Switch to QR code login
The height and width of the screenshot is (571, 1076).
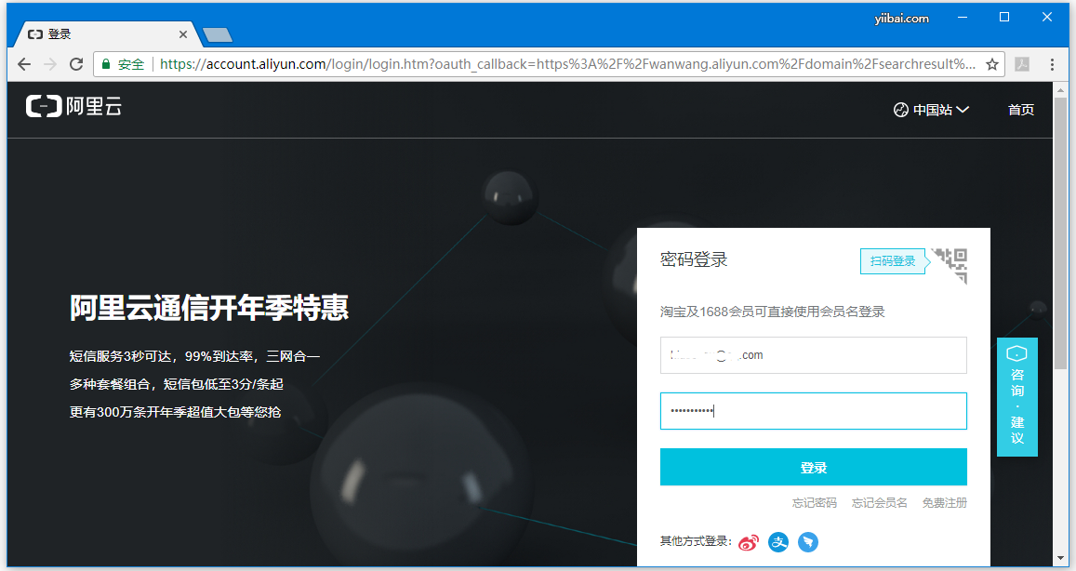(x=893, y=261)
